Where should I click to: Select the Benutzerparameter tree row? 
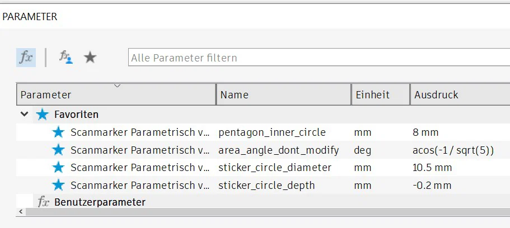(100, 202)
